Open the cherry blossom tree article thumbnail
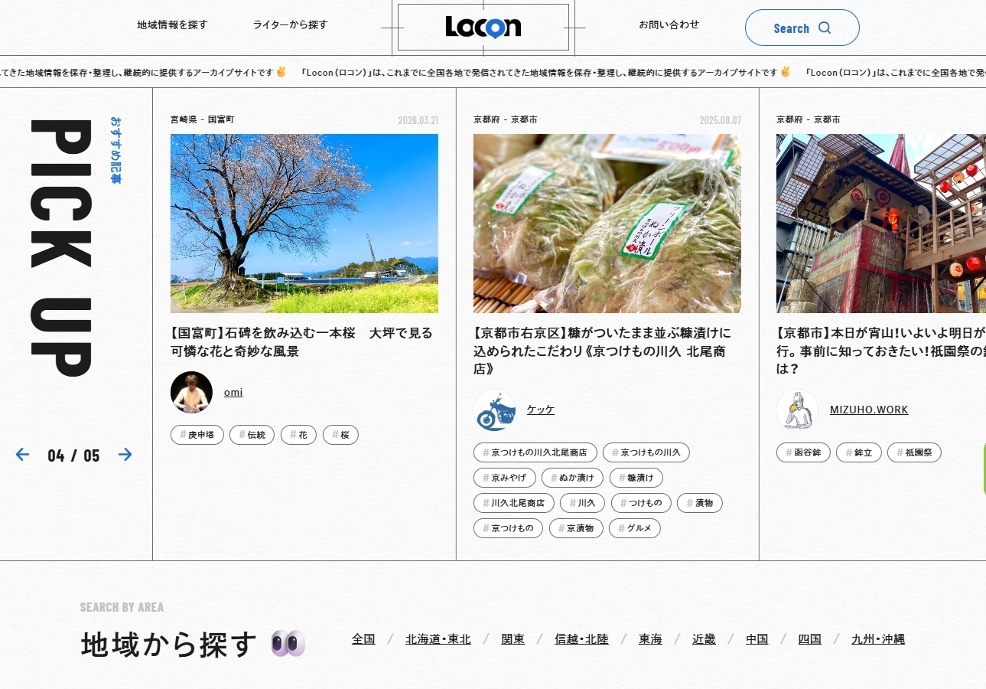Screen dimensions: 986x689 [x=304, y=224]
